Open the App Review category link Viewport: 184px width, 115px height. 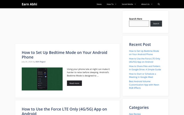click(135, 114)
